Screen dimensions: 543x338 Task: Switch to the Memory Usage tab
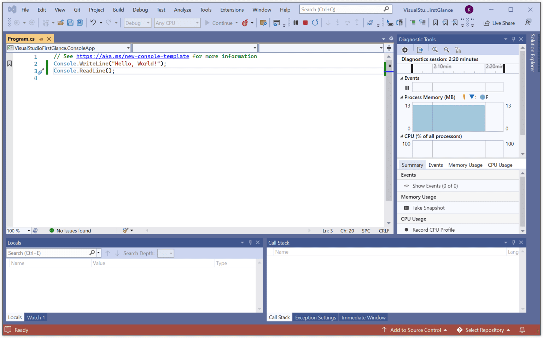[465, 165]
